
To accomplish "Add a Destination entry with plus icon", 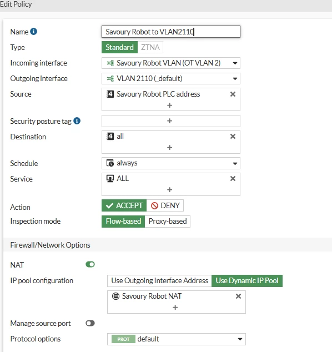I will [x=170, y=147].
